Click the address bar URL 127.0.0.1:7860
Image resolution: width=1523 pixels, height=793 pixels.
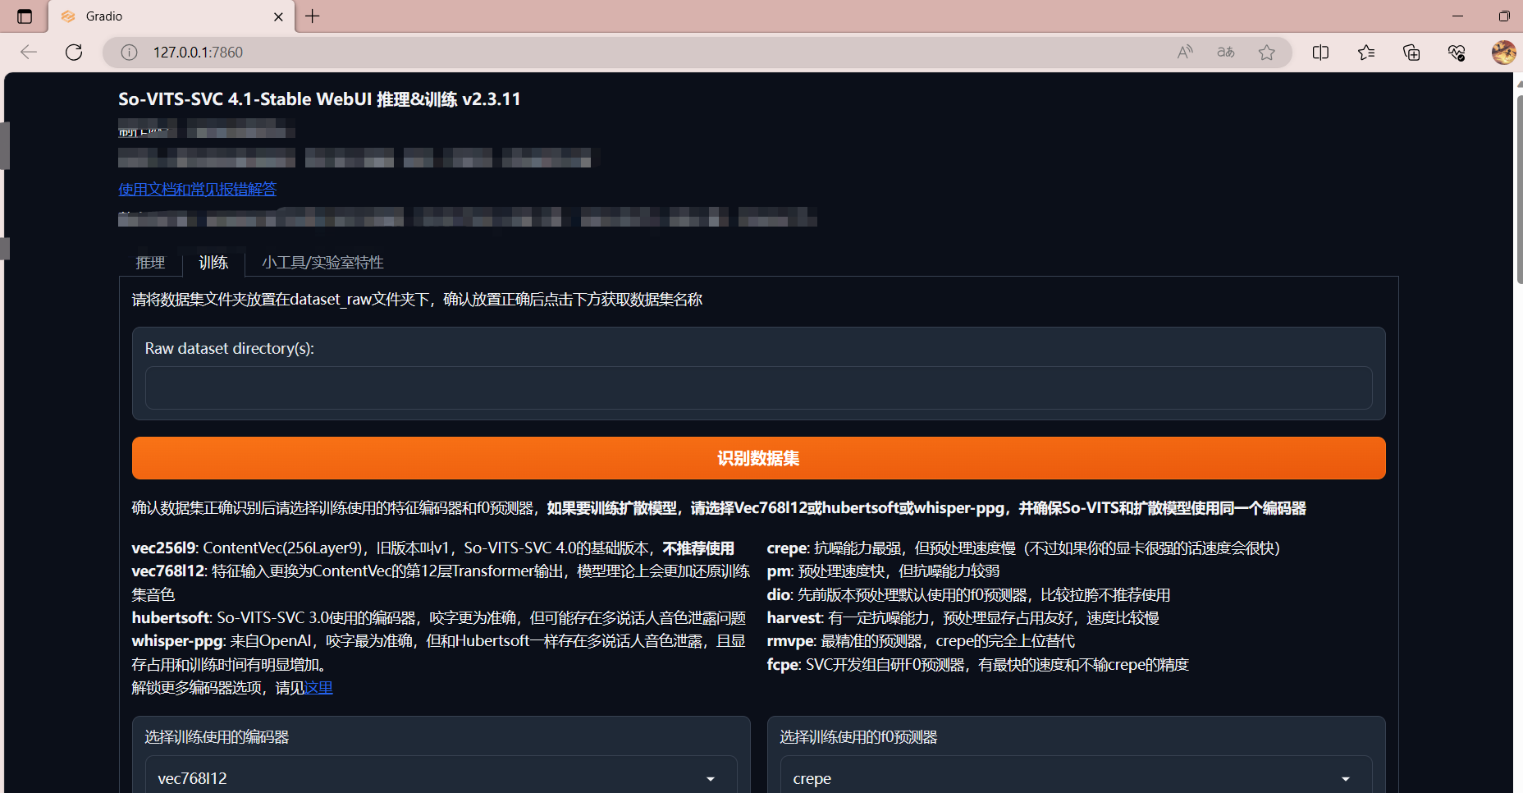click(x=198, y=53)
